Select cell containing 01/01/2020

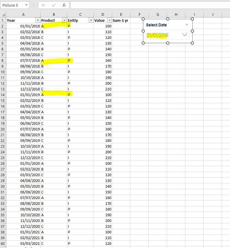(23, 163)
